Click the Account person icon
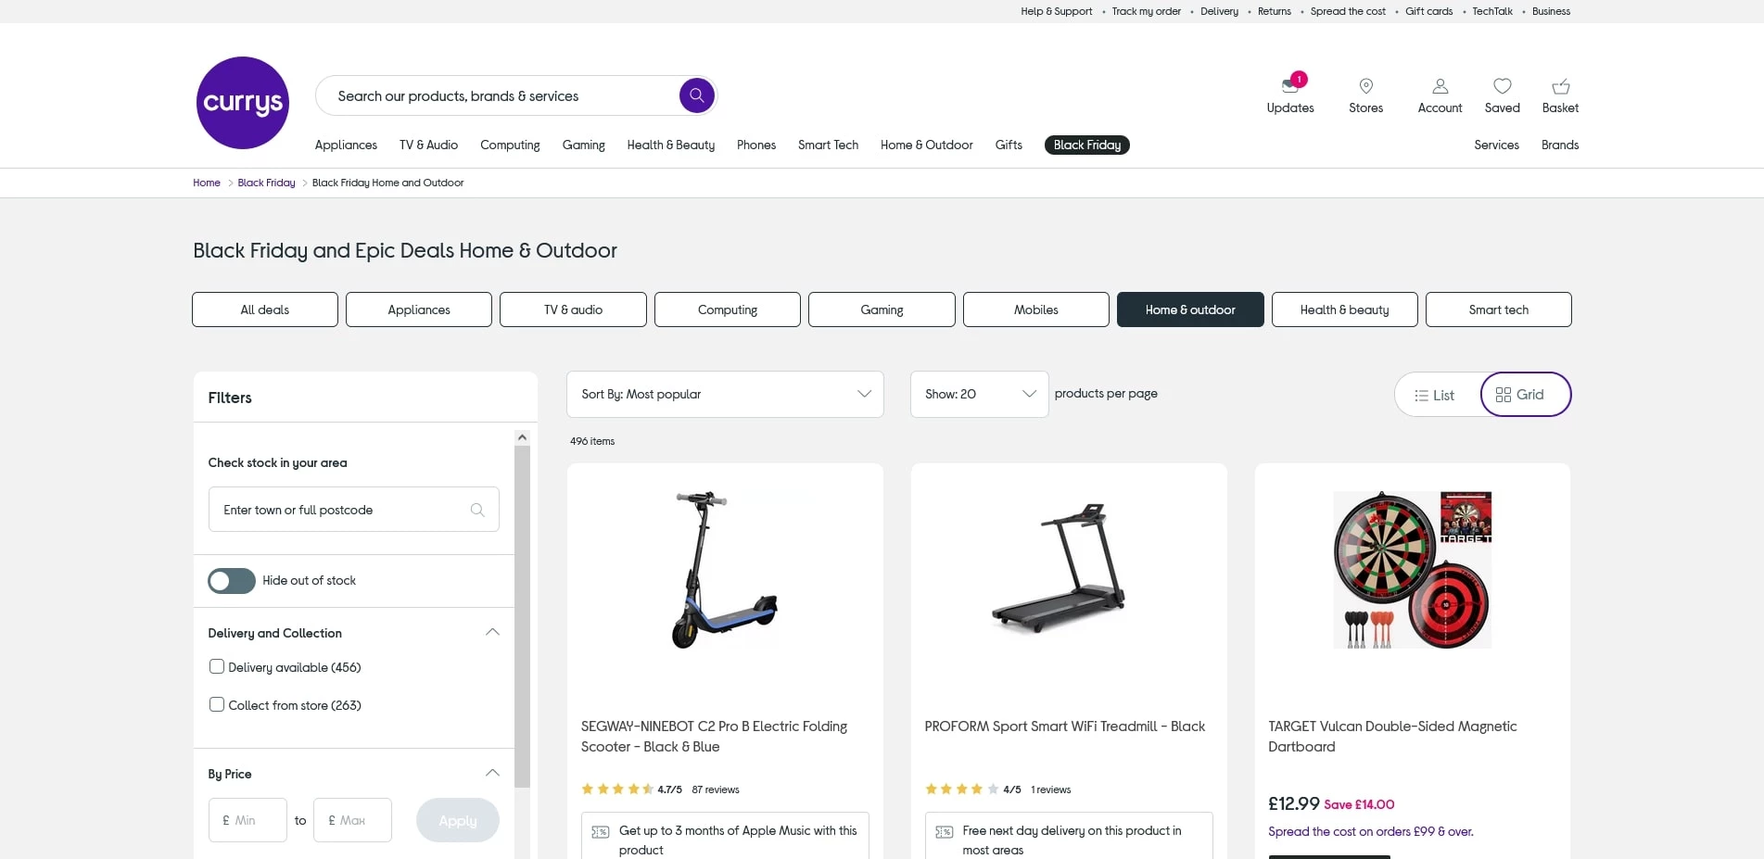Image resolution: width=1764 pixels, height=859 pixels. (1440, 86)
